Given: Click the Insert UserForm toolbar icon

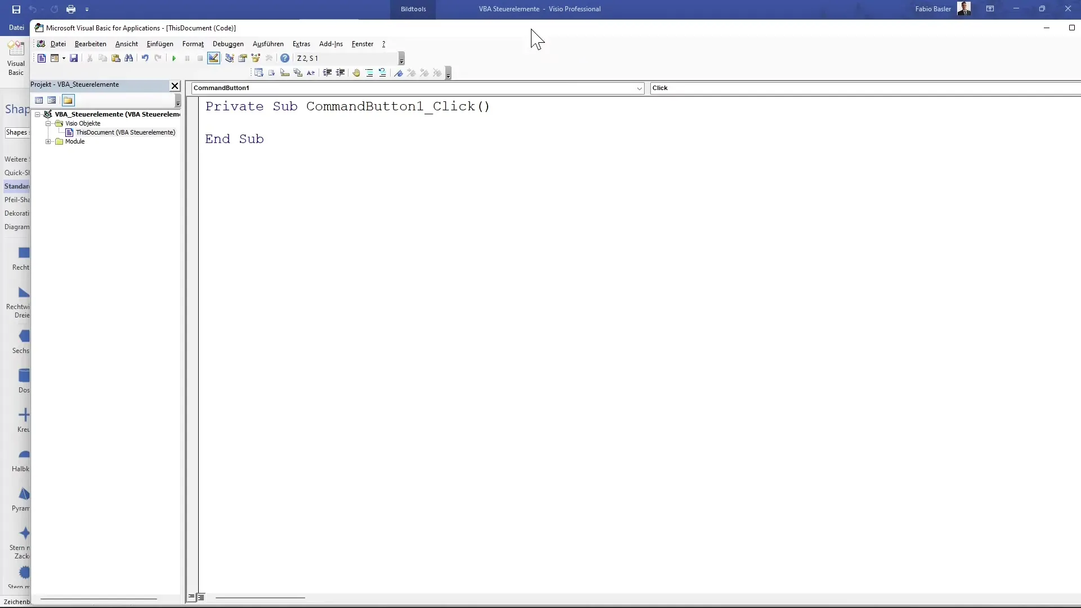Looking at the screenshot, I should point(54,58).
